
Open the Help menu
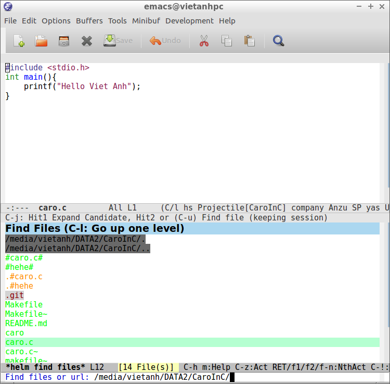(x=227, y=21)
